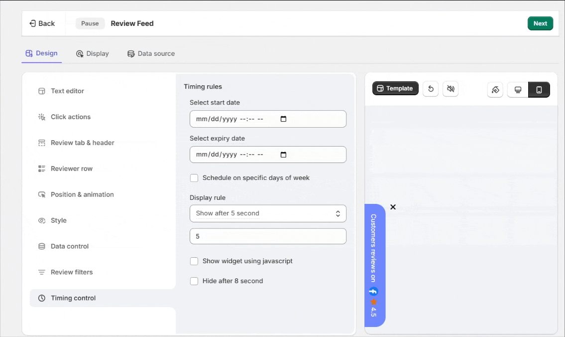Screen dimensions: 565x337
Task: Open the paint bucket color fill tool
Action: [x=495, y=90]
